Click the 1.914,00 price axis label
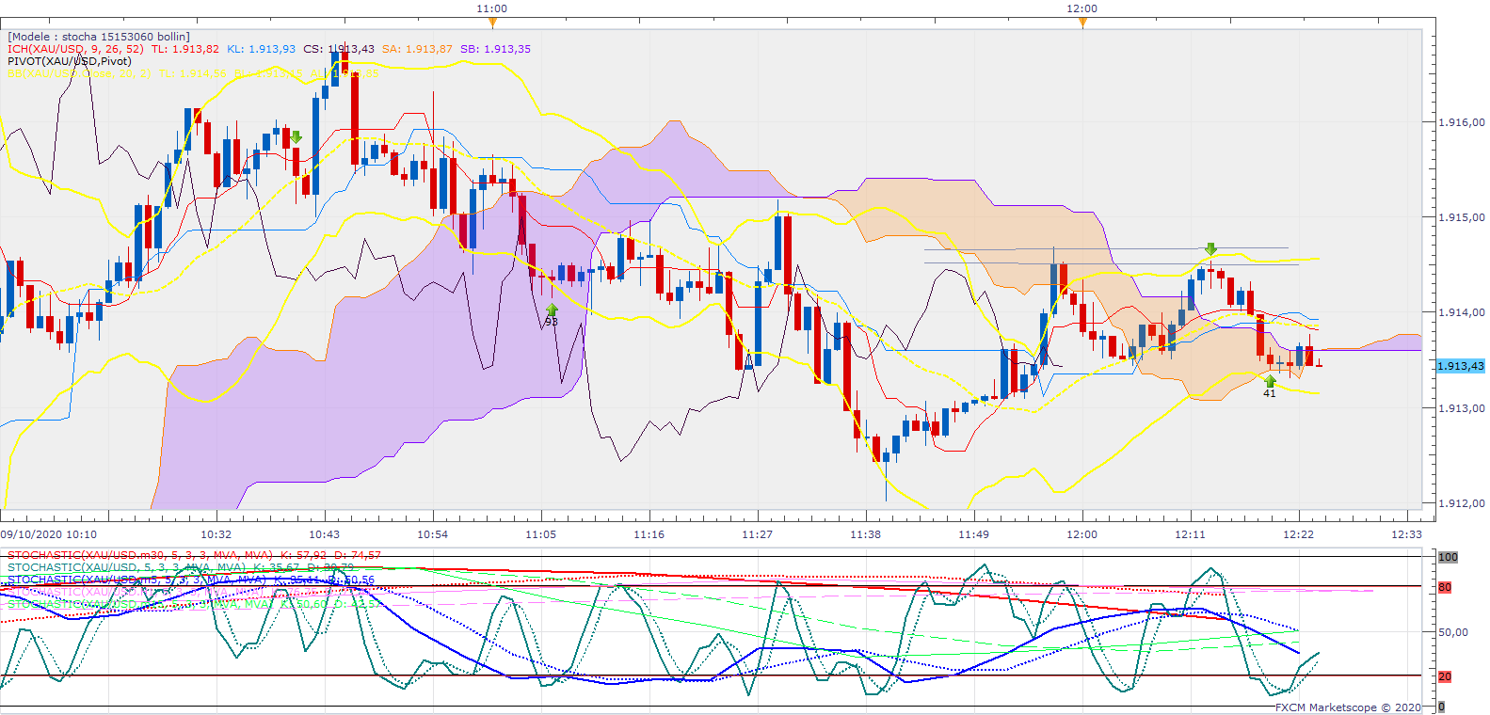1490x715 pixels. [x=1462, y=312]
